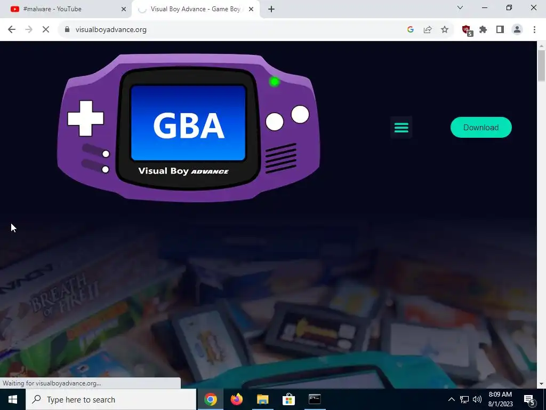
Task: Close the Visual Boy Advance tab
Action: click(251, 9)
